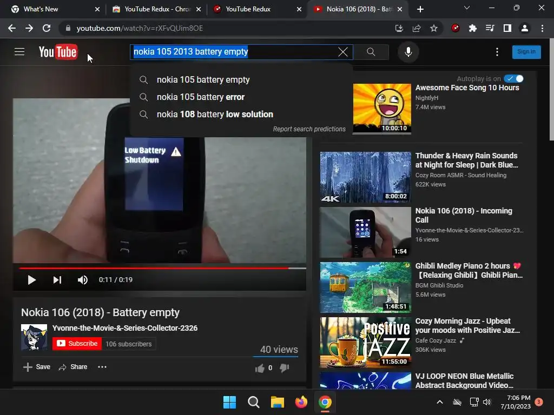Clear the search box with X icon

click(x=342, y=52)
